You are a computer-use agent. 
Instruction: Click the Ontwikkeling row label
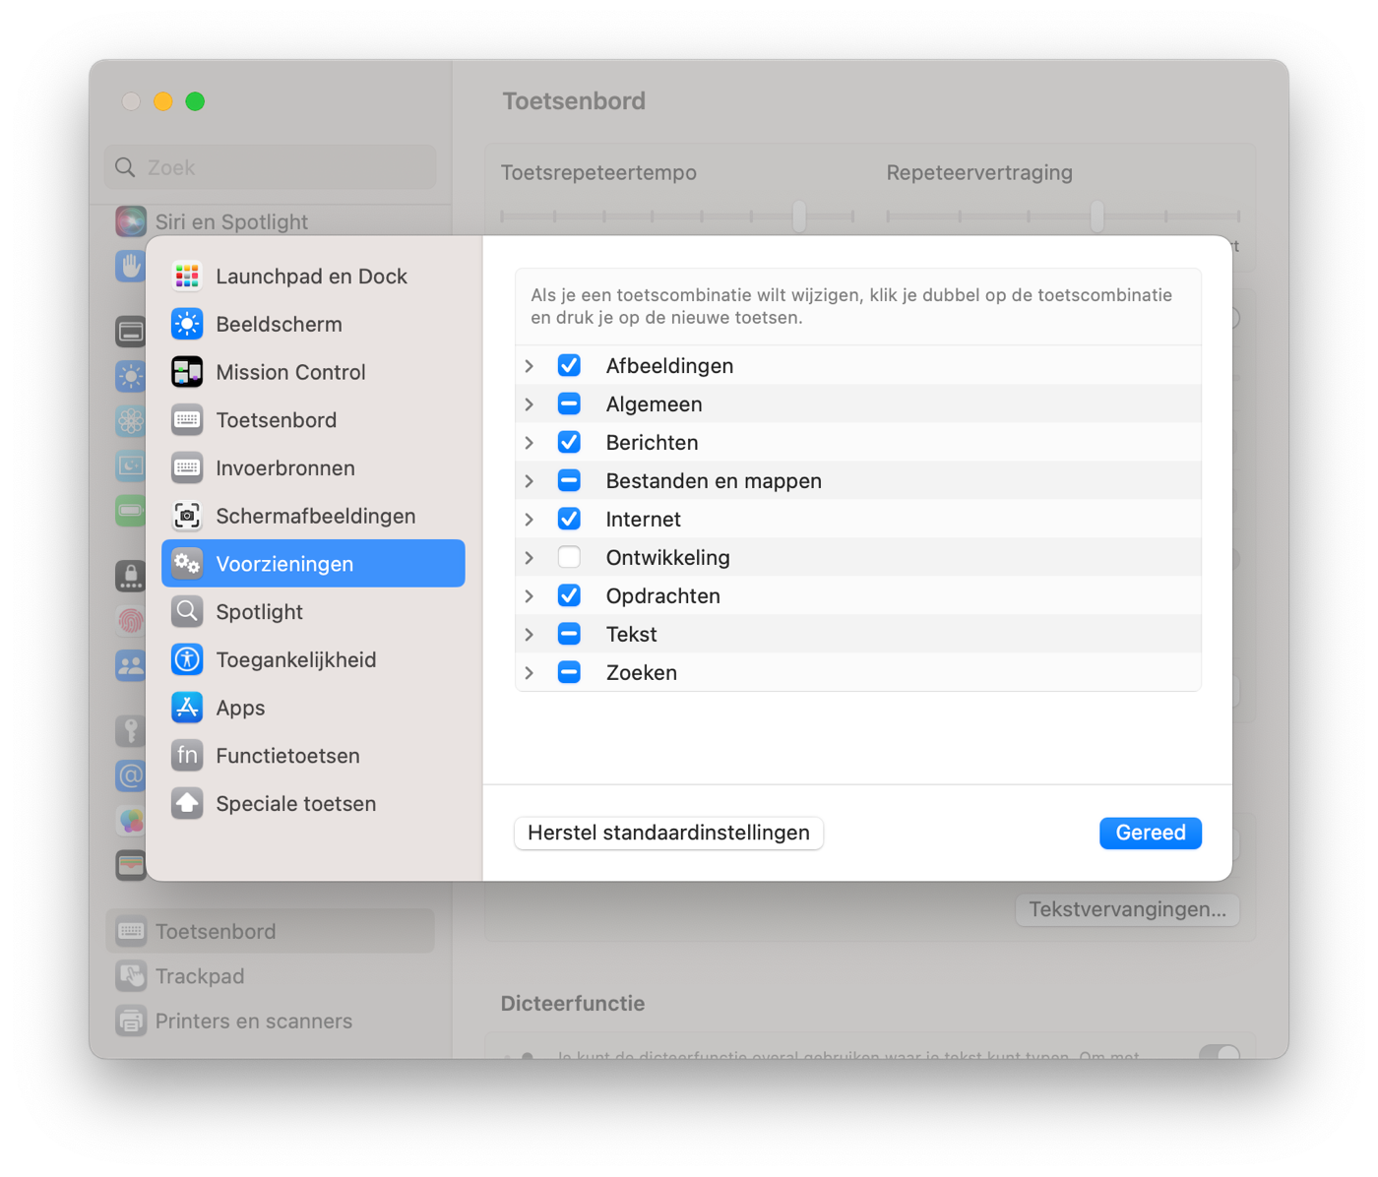pos(667,557)
